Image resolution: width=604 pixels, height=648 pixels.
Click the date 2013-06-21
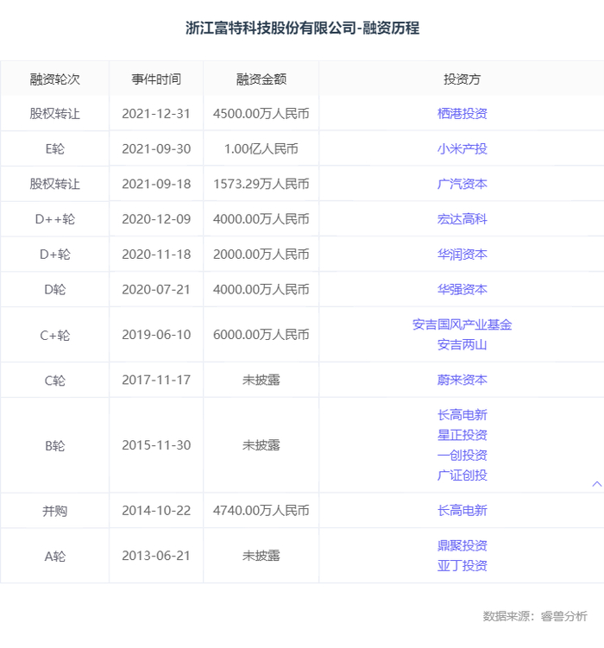156,556
